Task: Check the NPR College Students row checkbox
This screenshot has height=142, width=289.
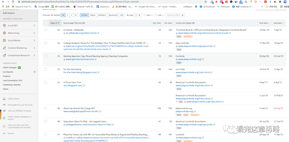Action: 46,43
